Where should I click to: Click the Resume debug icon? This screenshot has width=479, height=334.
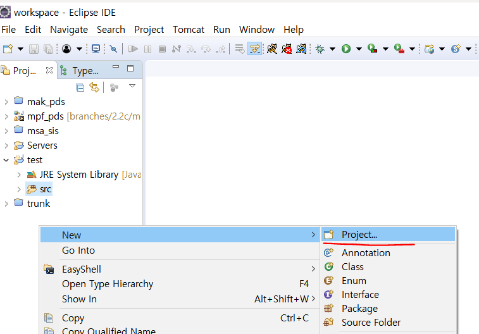pyautogui.click(x=133, y=49)
